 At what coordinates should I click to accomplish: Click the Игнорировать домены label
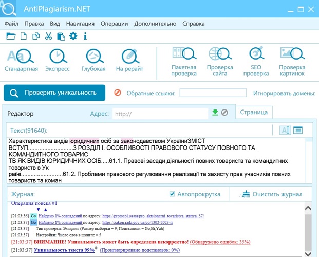tap(285, 93)
